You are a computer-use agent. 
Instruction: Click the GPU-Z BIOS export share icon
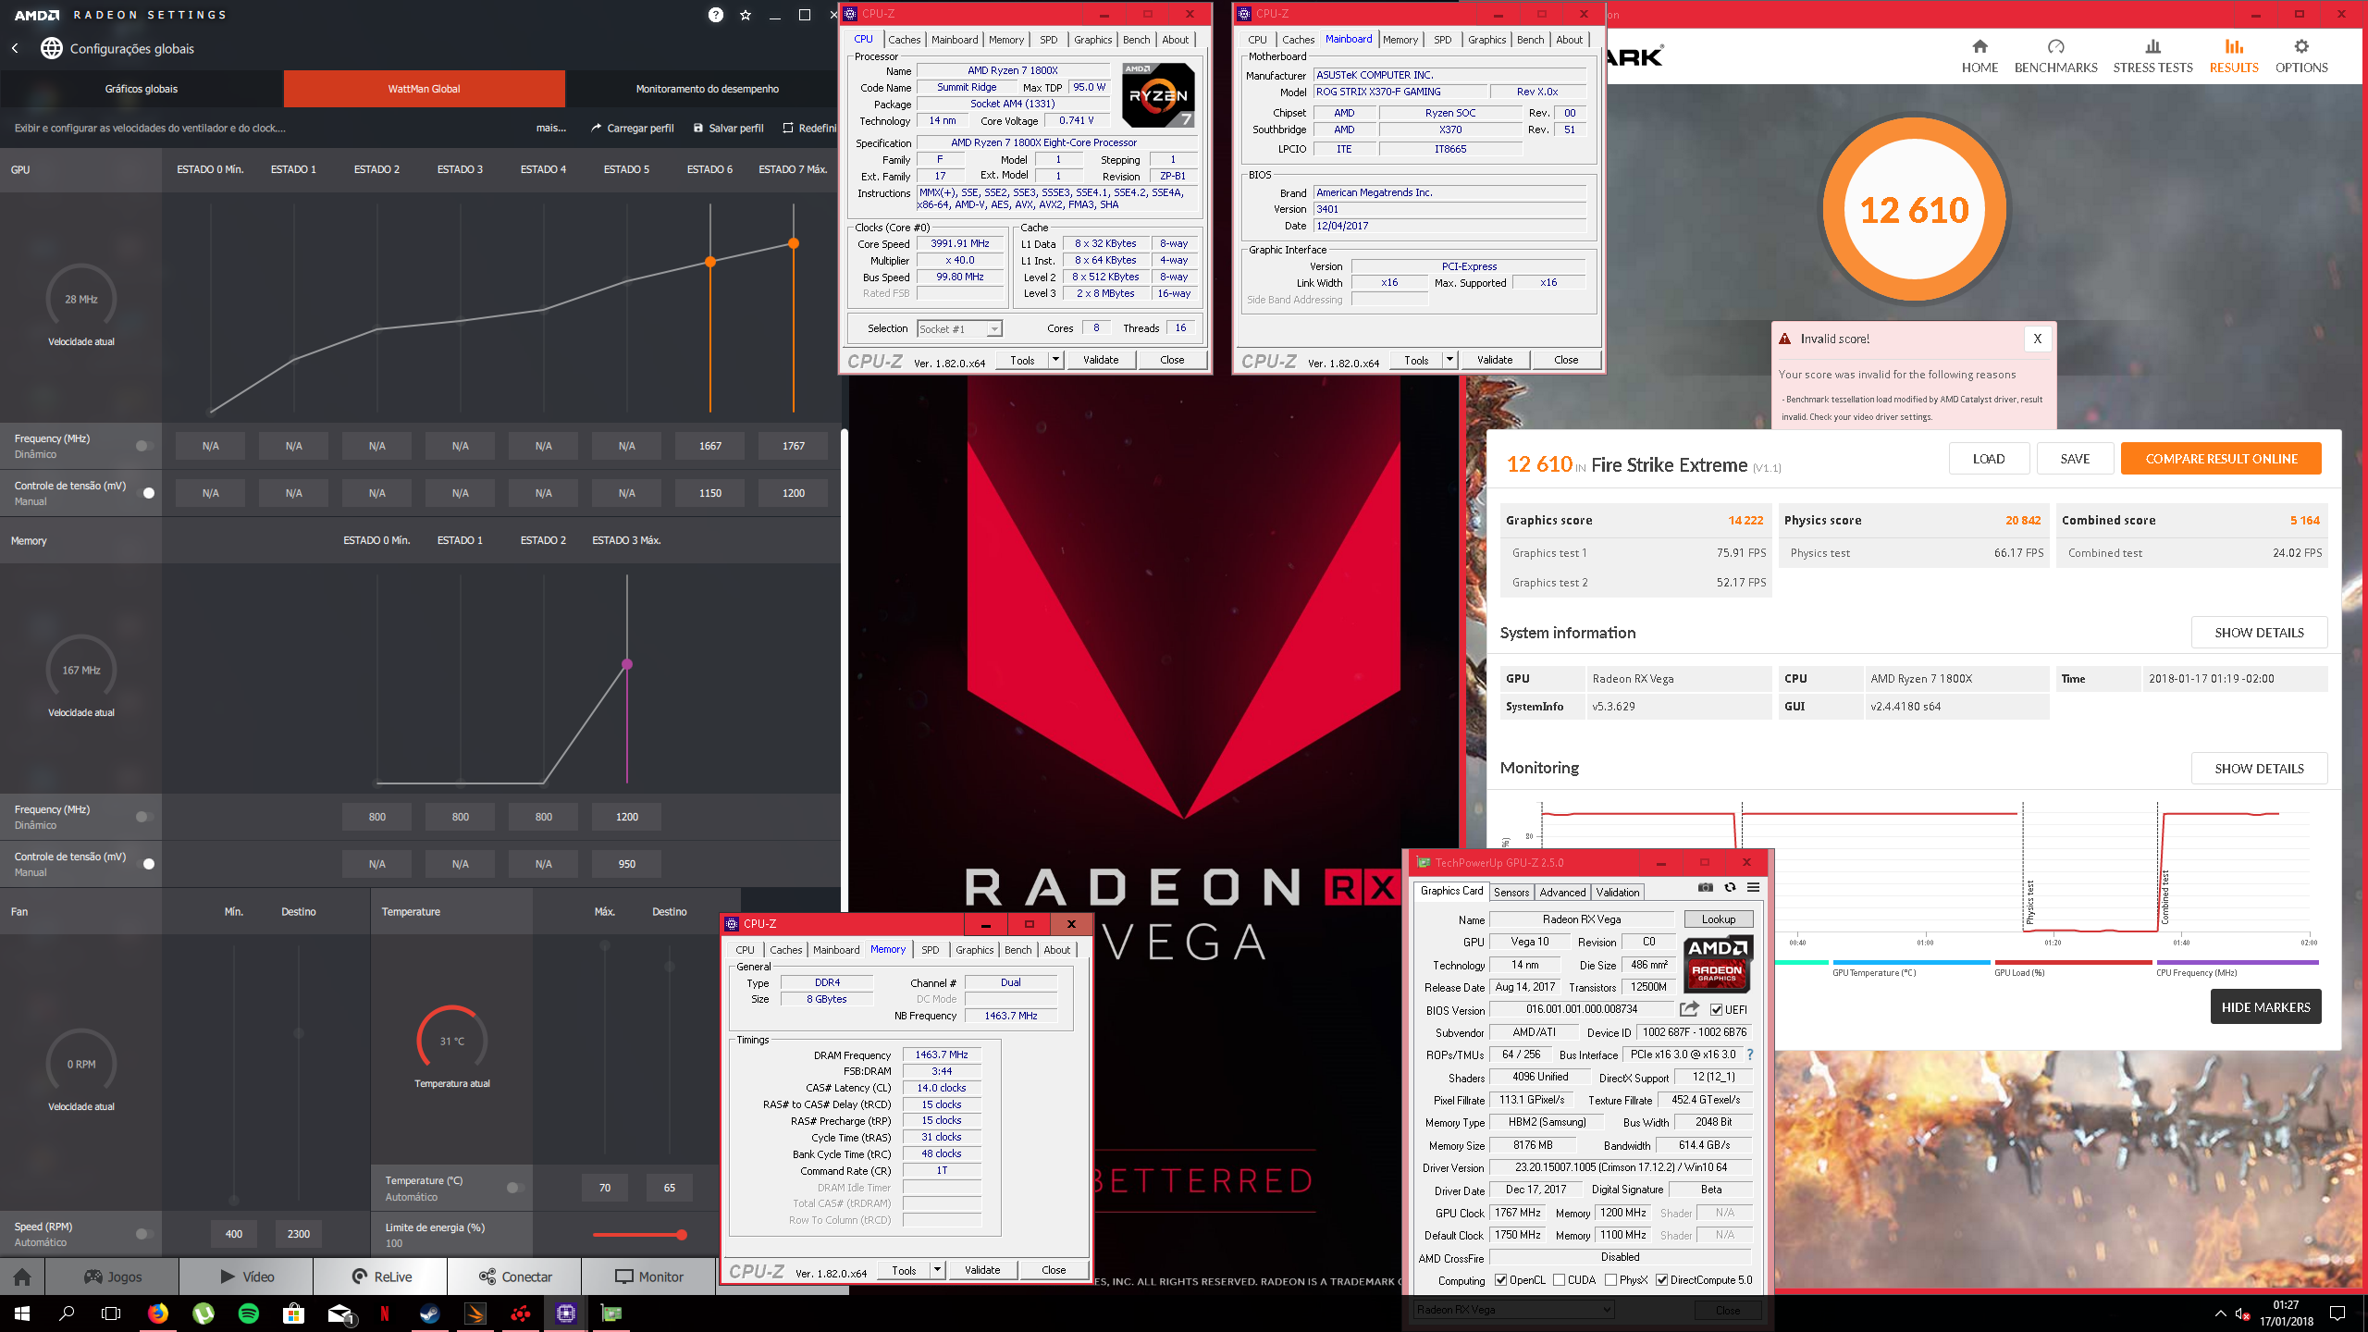pyautogui.click(x=1689, y=1008)
